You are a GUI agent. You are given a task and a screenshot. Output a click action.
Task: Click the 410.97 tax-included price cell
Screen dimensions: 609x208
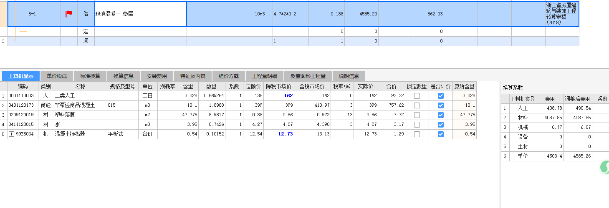(x=313, y=105)
